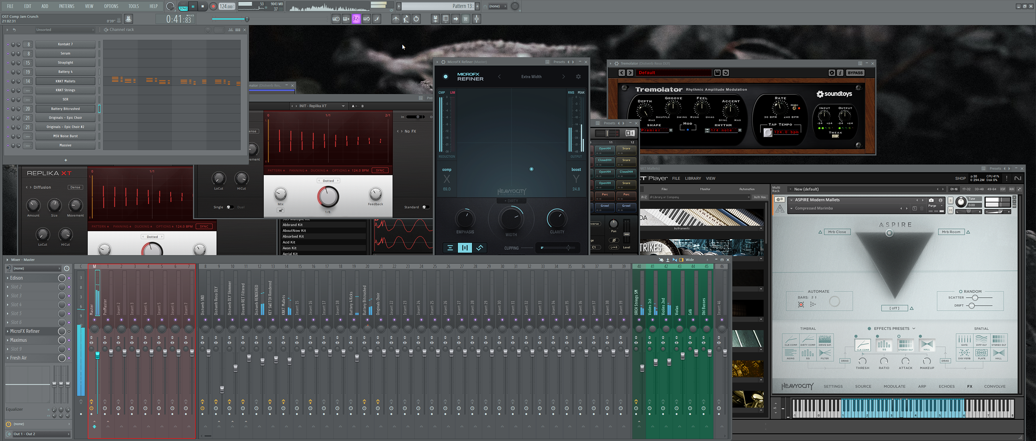Click the record button in transport
1036x441 pixels.
213,6
